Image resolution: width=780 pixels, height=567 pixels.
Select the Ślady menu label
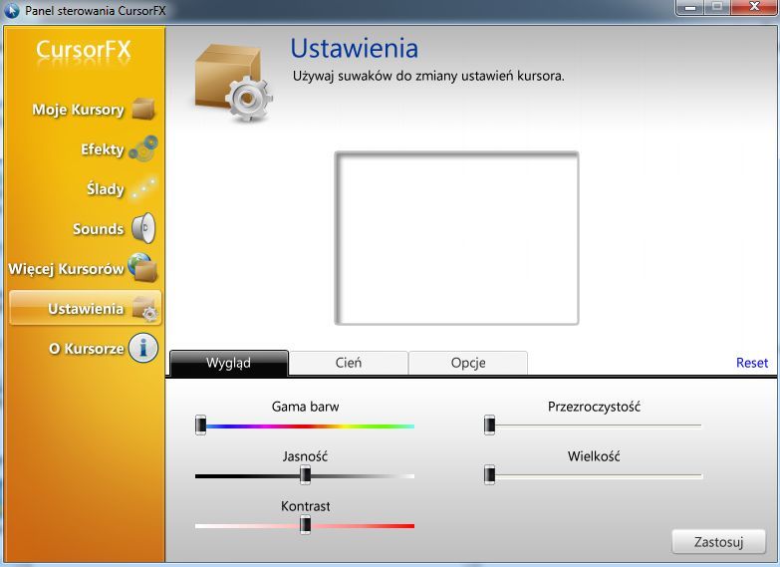[x=106, y=188]
